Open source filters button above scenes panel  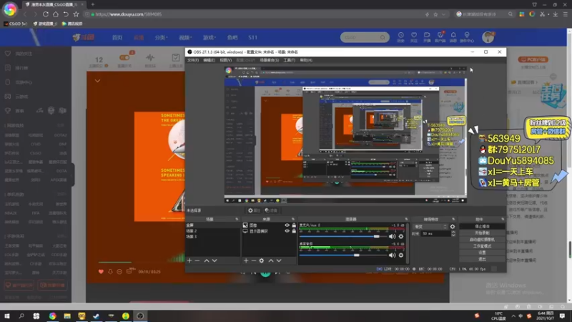coord(271,210)
